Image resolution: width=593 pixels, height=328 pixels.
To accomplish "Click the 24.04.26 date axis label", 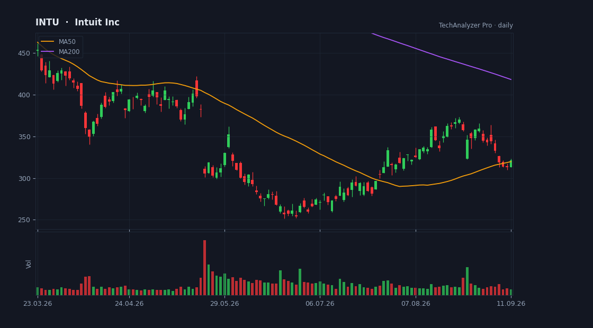I will pos(129,304).
